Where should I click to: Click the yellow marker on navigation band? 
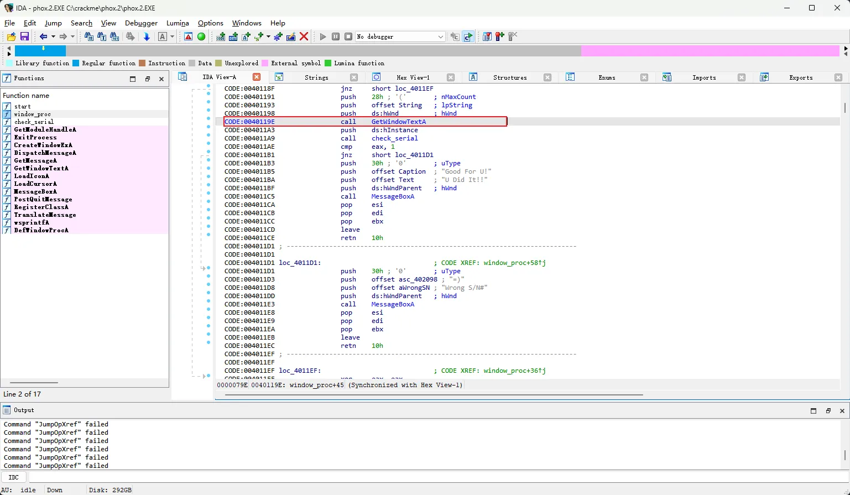tap(44, 48)
